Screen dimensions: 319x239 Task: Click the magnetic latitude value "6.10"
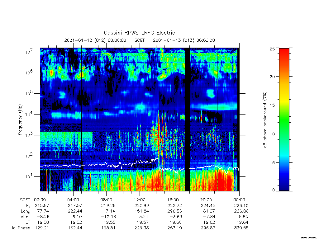click(x=78, y=217)
